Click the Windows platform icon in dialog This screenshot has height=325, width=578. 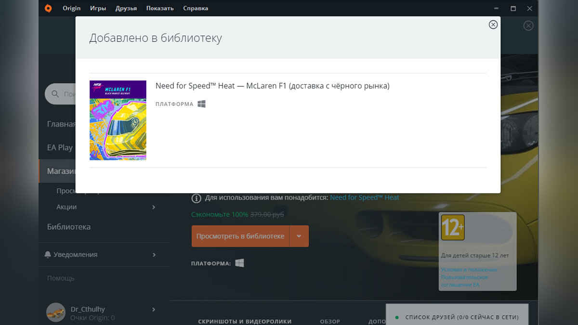[x=201, y=104]
